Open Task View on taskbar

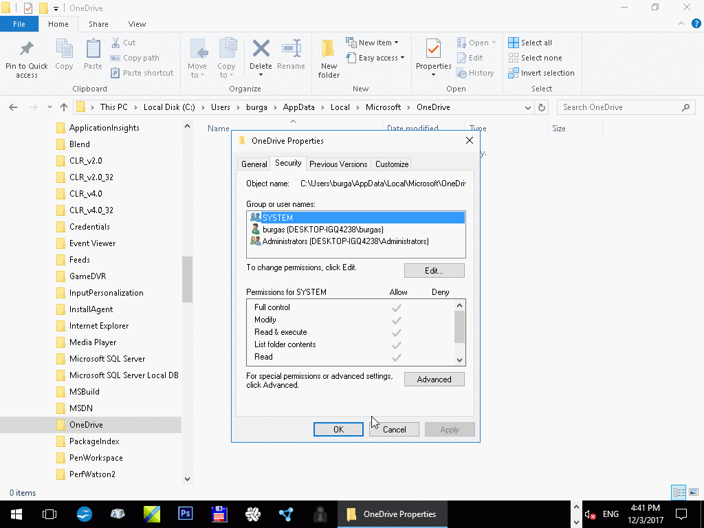point(49,514)
